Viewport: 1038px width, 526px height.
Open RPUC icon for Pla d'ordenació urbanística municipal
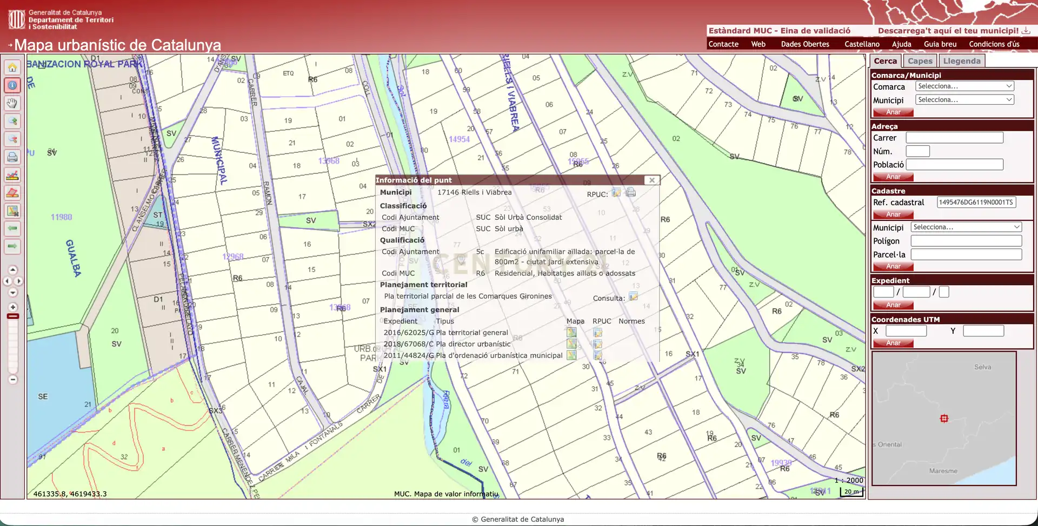[x=597, y=355]
